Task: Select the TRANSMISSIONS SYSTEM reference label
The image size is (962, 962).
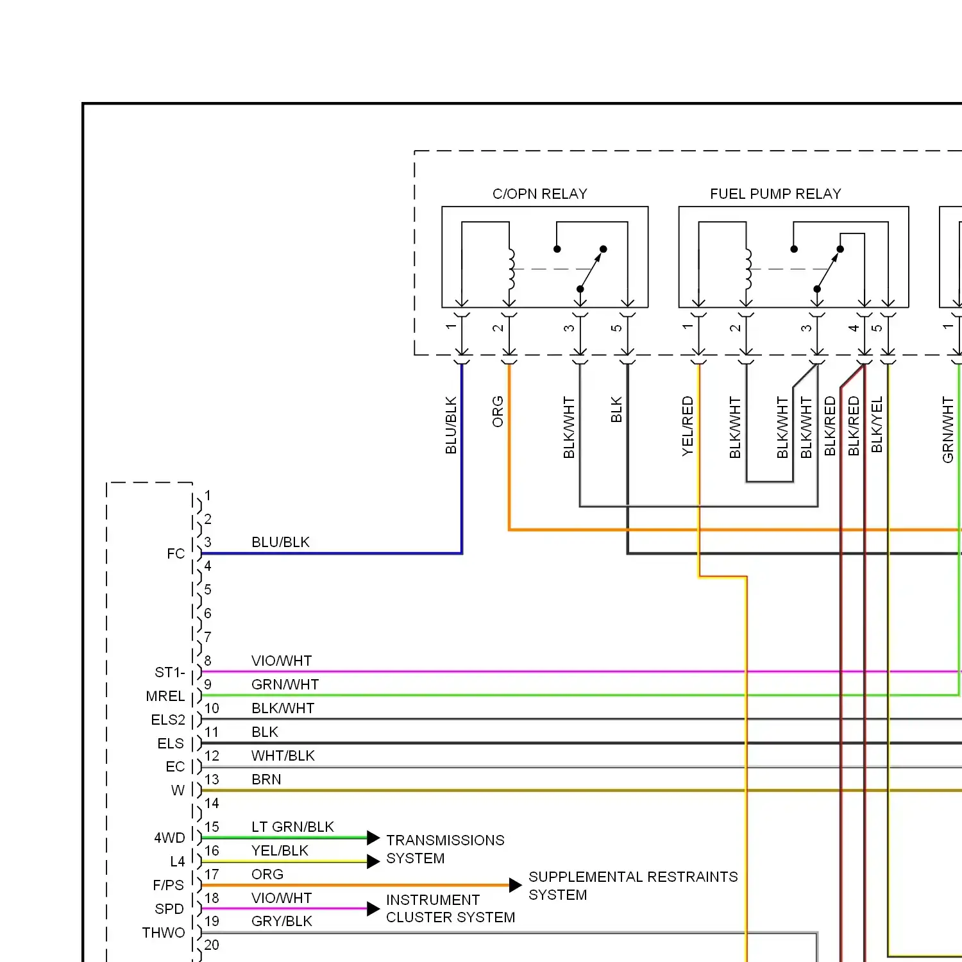Action: (445, 849)
